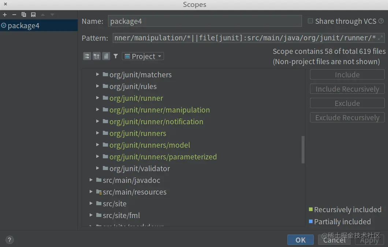Click the add scope plus icon
This screenshot has height=247, width=388.
pos(5,15)
